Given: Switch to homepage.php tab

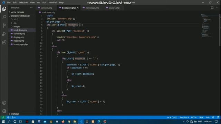Looking at the screenshot, I should click(x=92, y=8).
